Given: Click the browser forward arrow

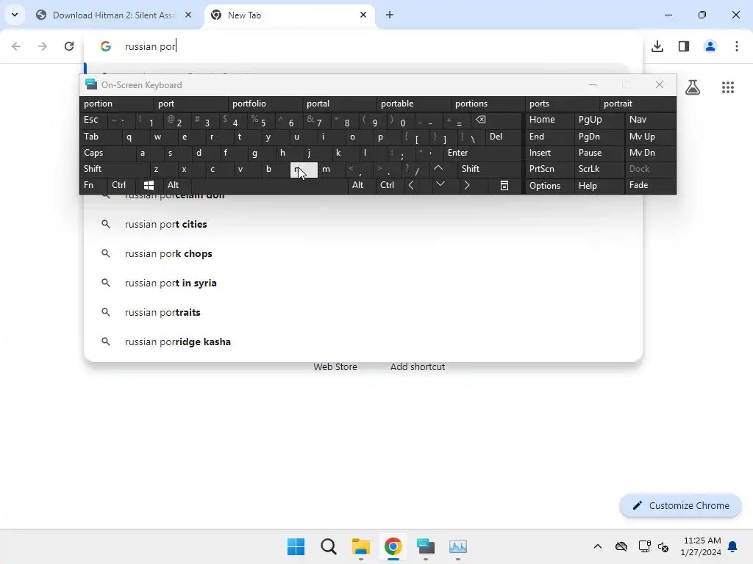Looking at the screenshot, I should point(42,46).
